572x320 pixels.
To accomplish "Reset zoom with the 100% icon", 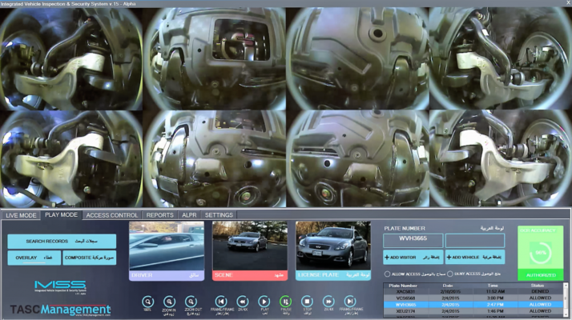I will (x=147, y=302).
